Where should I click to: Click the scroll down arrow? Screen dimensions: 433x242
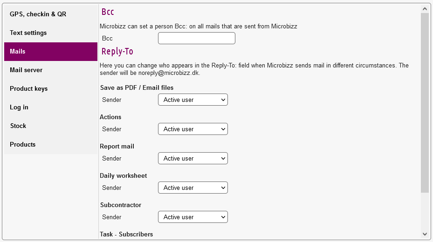point(425,234)
